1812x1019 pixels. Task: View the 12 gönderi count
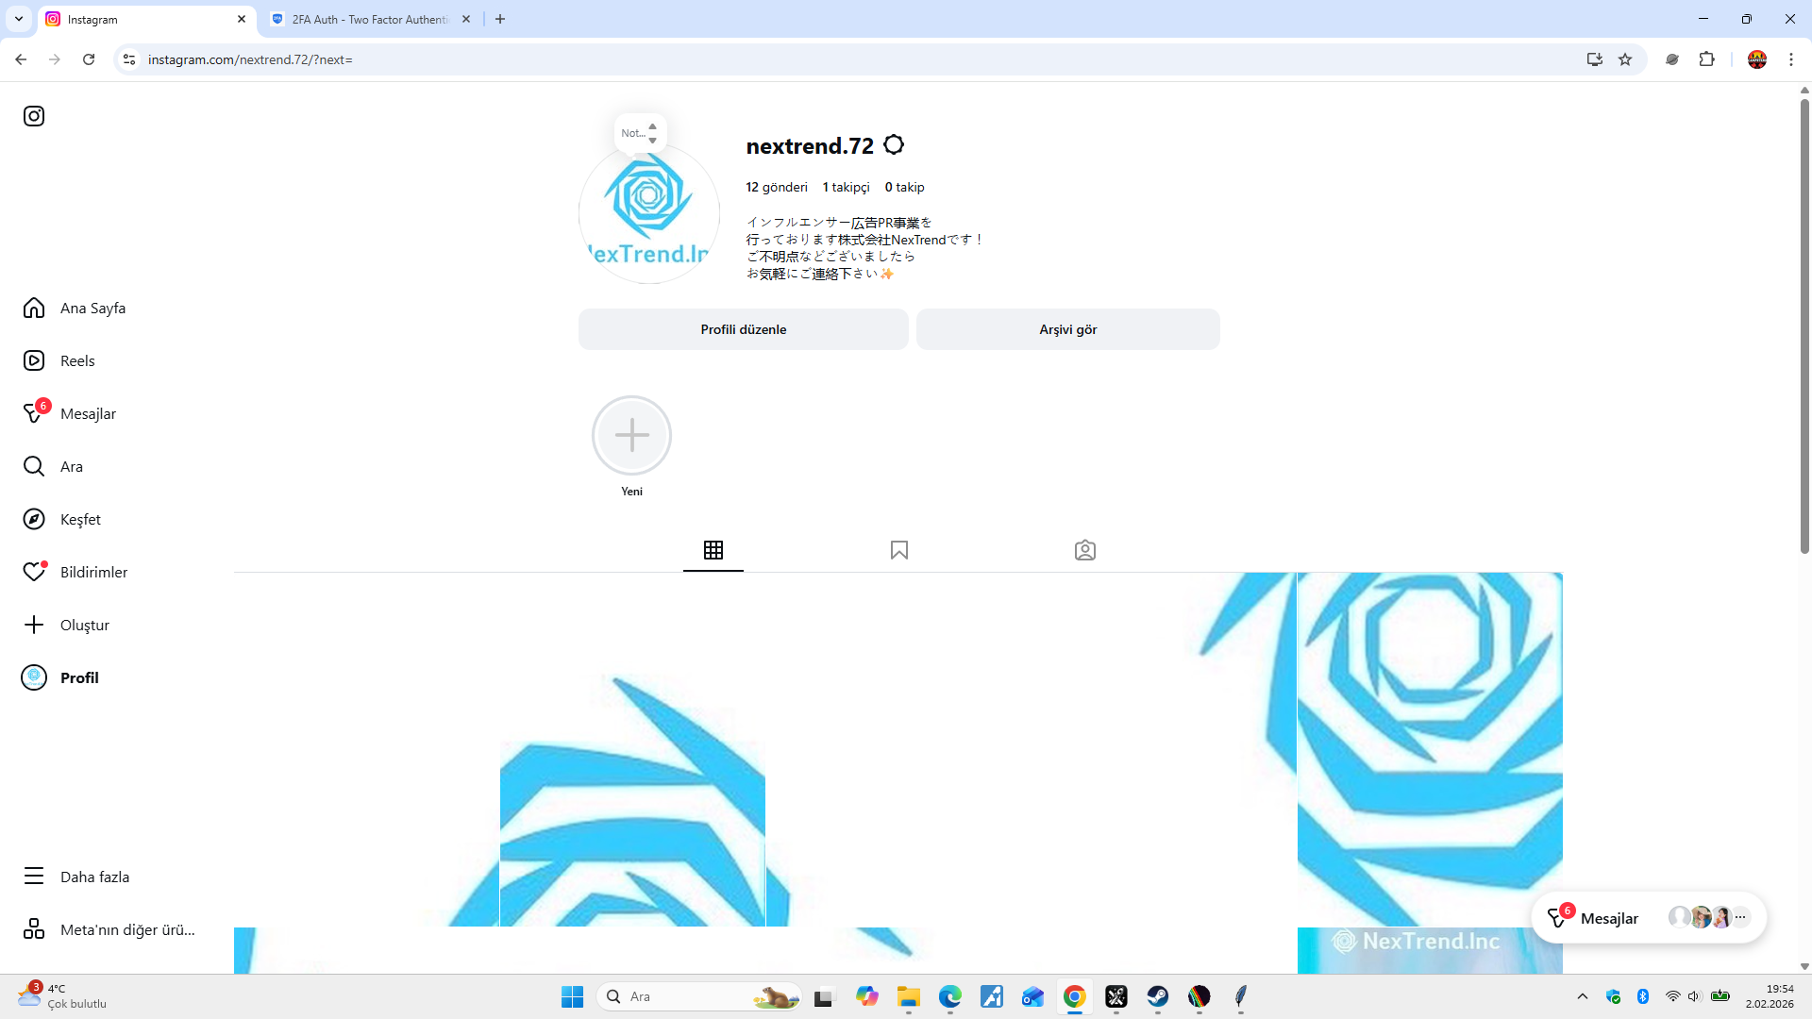pyautogui.click(x=777, y=187)
